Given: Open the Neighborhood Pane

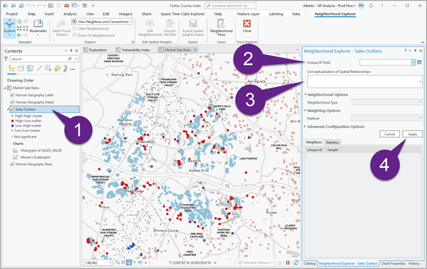Looking at the screenshot, I should pyautogui.click(x=220, y=28).
